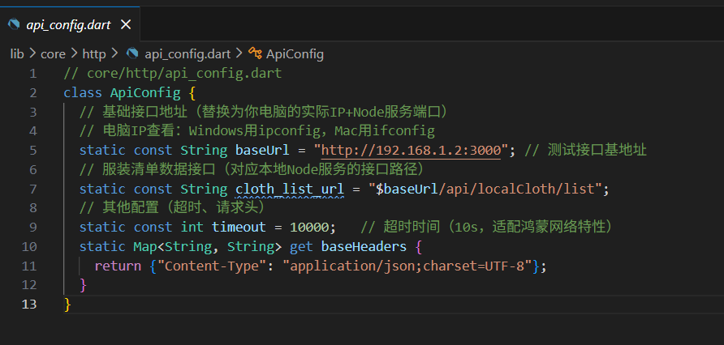
Task: Click the 10000 value on line 9
Action: 309,228
